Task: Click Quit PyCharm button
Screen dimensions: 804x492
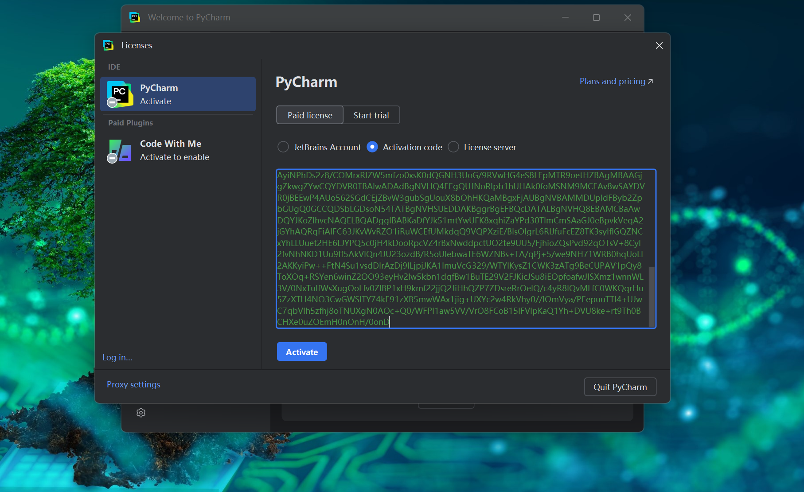Action: click(620, 387)
